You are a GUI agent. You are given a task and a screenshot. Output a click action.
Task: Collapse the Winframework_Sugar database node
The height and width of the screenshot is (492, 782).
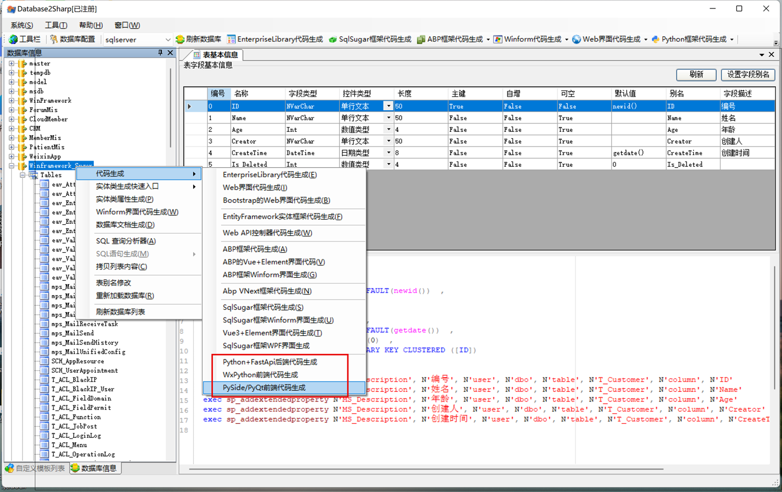pos(11,165)
